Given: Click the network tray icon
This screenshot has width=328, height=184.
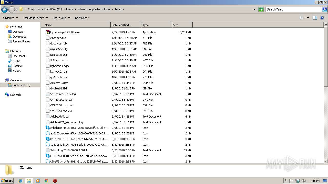Looking at the screenshot, I should pos(298,181).
